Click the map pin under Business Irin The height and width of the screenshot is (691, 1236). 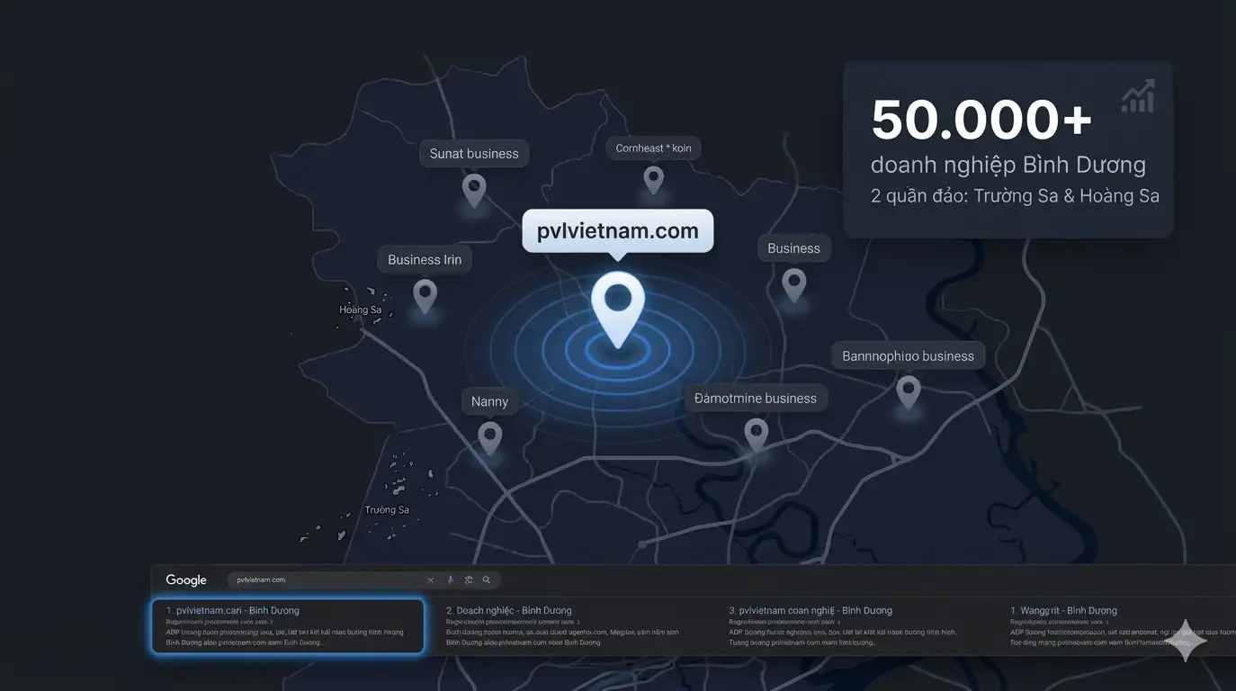click(x=425, y=295)
